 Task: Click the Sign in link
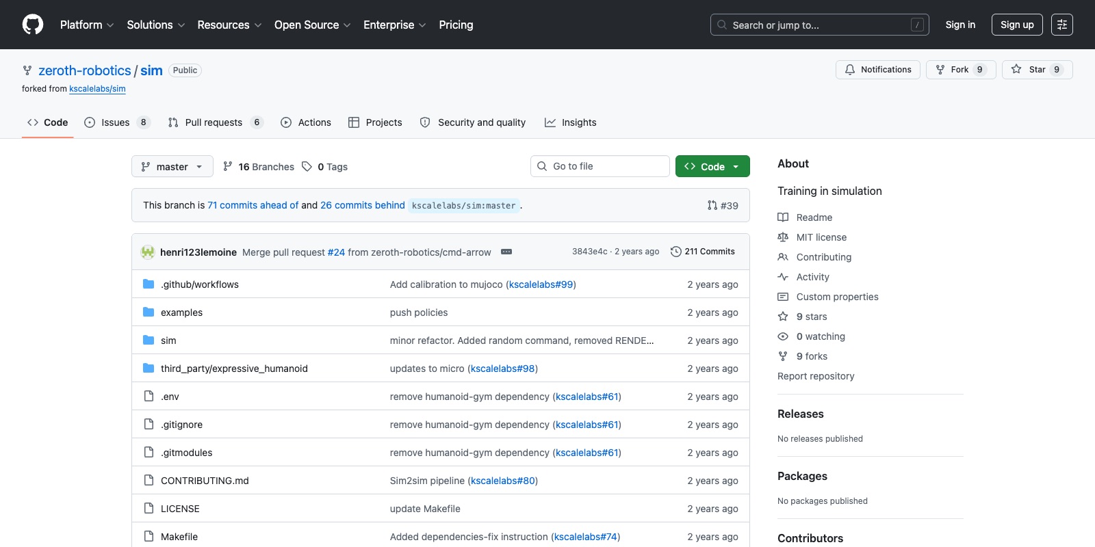point(960,25)
